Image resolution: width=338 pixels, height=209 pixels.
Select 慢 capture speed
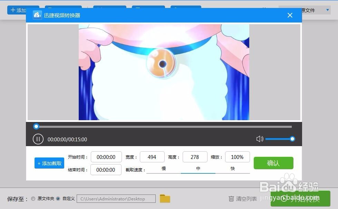(x=164, y=169)
